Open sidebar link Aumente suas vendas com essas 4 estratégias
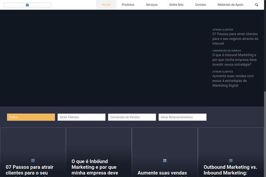Image resolution: width=266 pixels, height=177 pixels. pyautogui.click(x=233, y=81)
